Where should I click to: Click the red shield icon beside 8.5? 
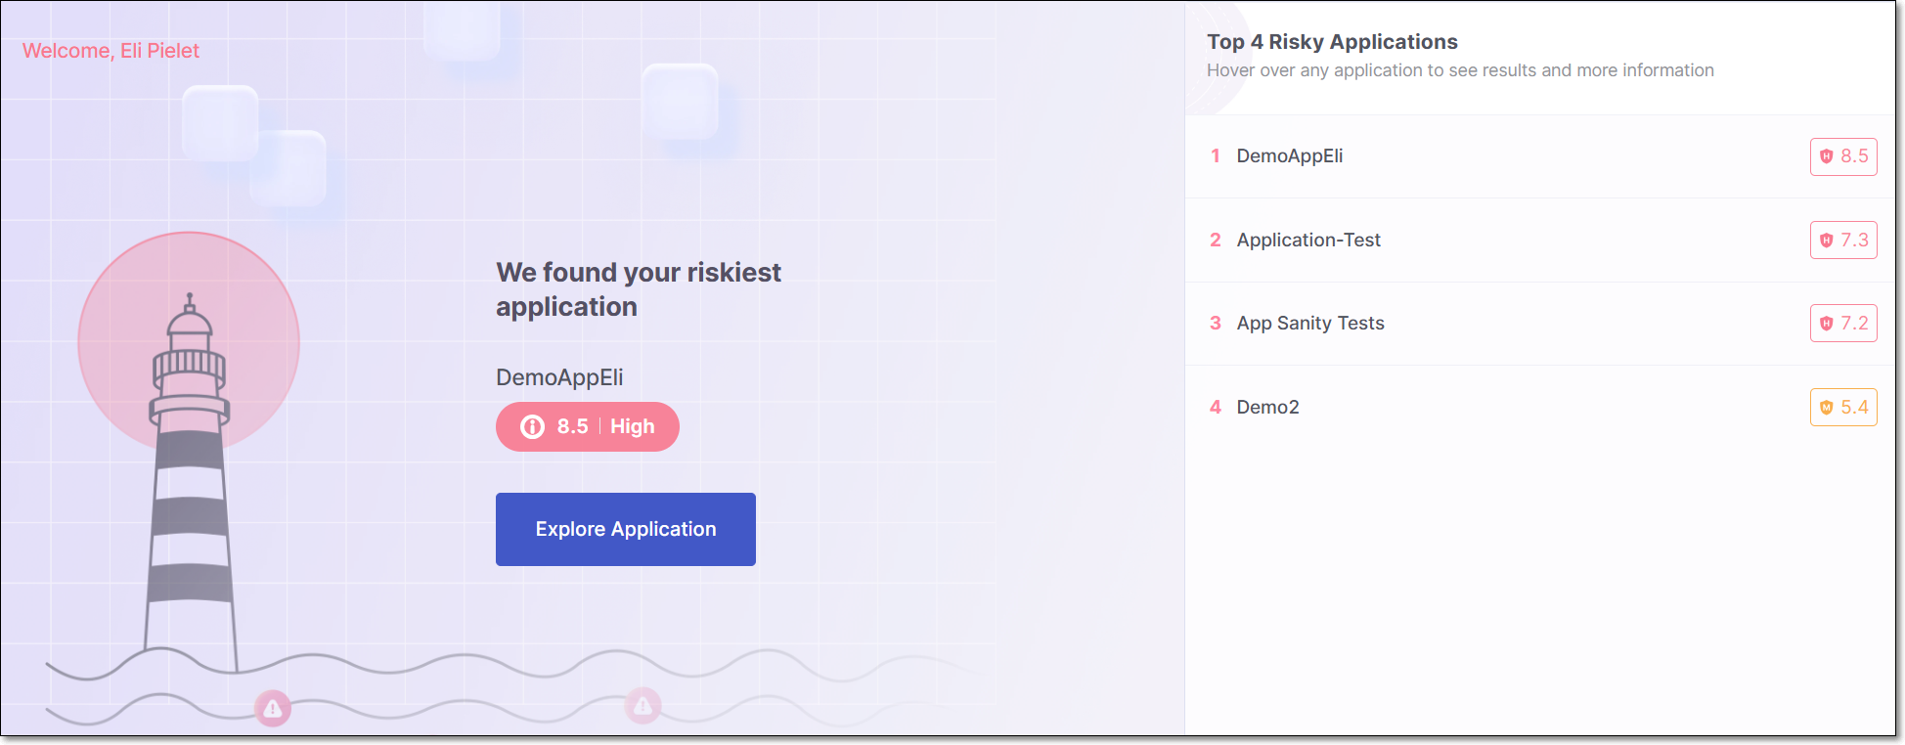[1826, 156]
